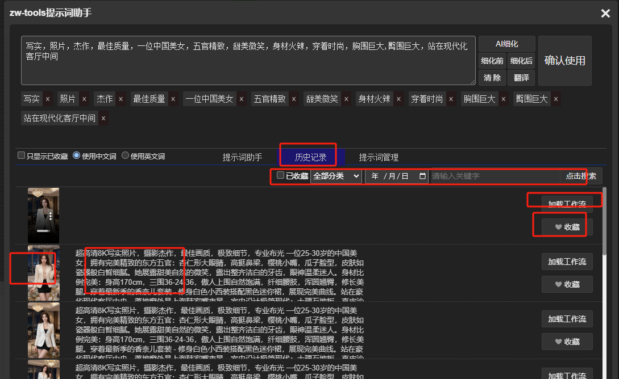This screenshot has height=379, width=619.
Task: Click inside the prompt text area
Action: click(248, 60)
